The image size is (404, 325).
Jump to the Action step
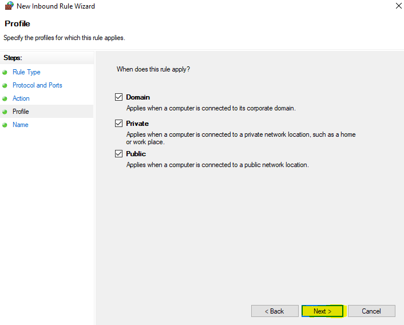tap(21, 98)
